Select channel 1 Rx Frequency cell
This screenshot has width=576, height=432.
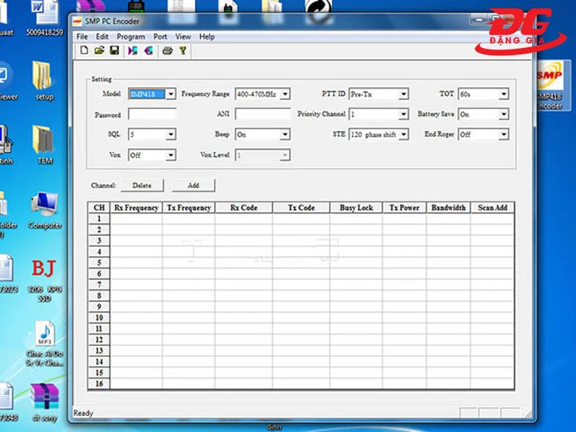coord(136,218)
